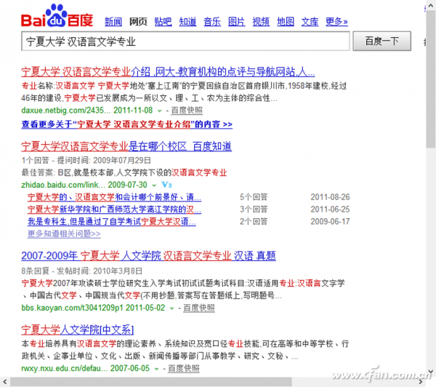The width and height of the screenshot is (436, 387).
Task: Open result 宁夏大学汉语言文学专业是在哪个校区 百度知道
Action: pyautogui.click(x=126, y=146)
